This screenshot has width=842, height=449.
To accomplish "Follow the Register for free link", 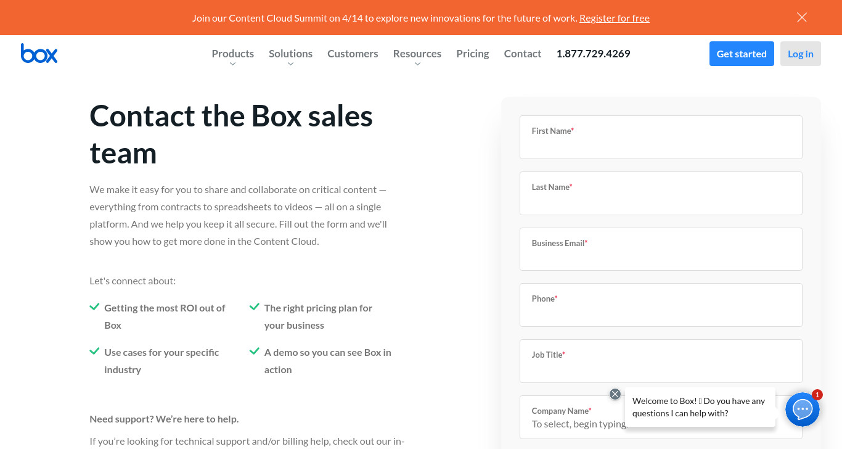I will [615, 18].
